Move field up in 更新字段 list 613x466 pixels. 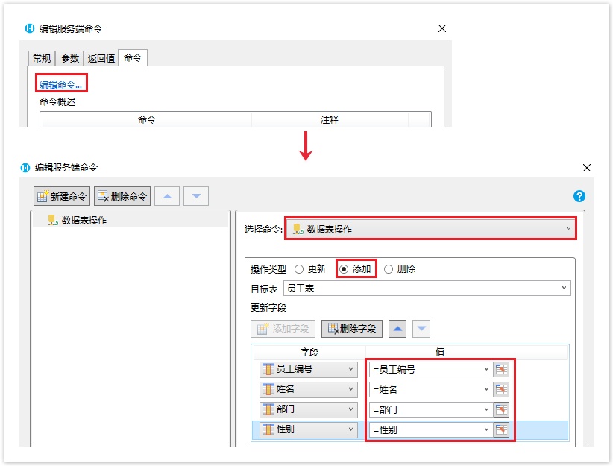pos(397,329)
